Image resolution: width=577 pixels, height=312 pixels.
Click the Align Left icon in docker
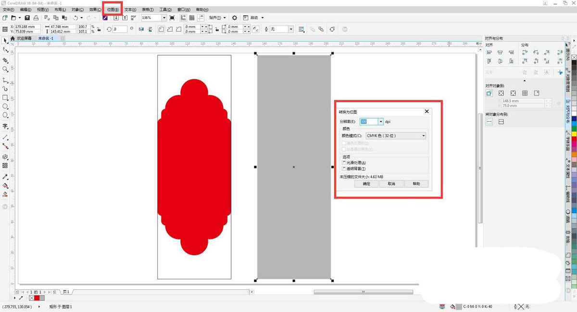pyautogui.click(x=489, y=52)
